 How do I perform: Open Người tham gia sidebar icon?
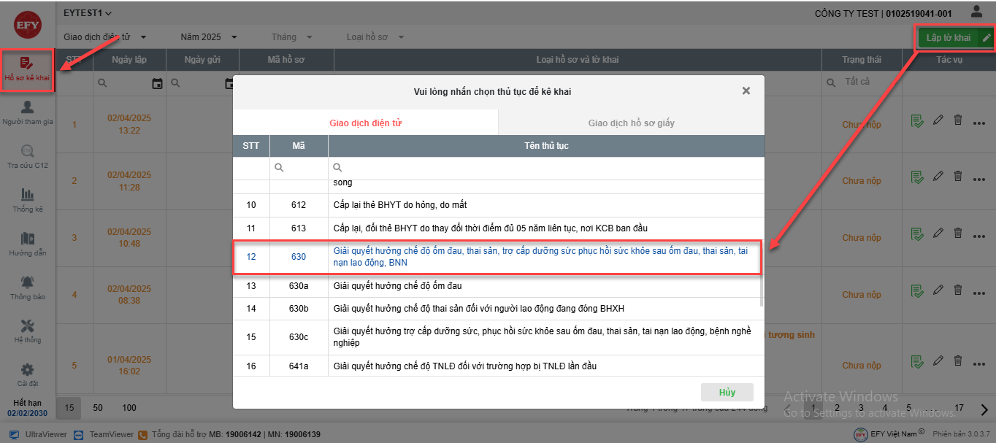tap(27, 112)
